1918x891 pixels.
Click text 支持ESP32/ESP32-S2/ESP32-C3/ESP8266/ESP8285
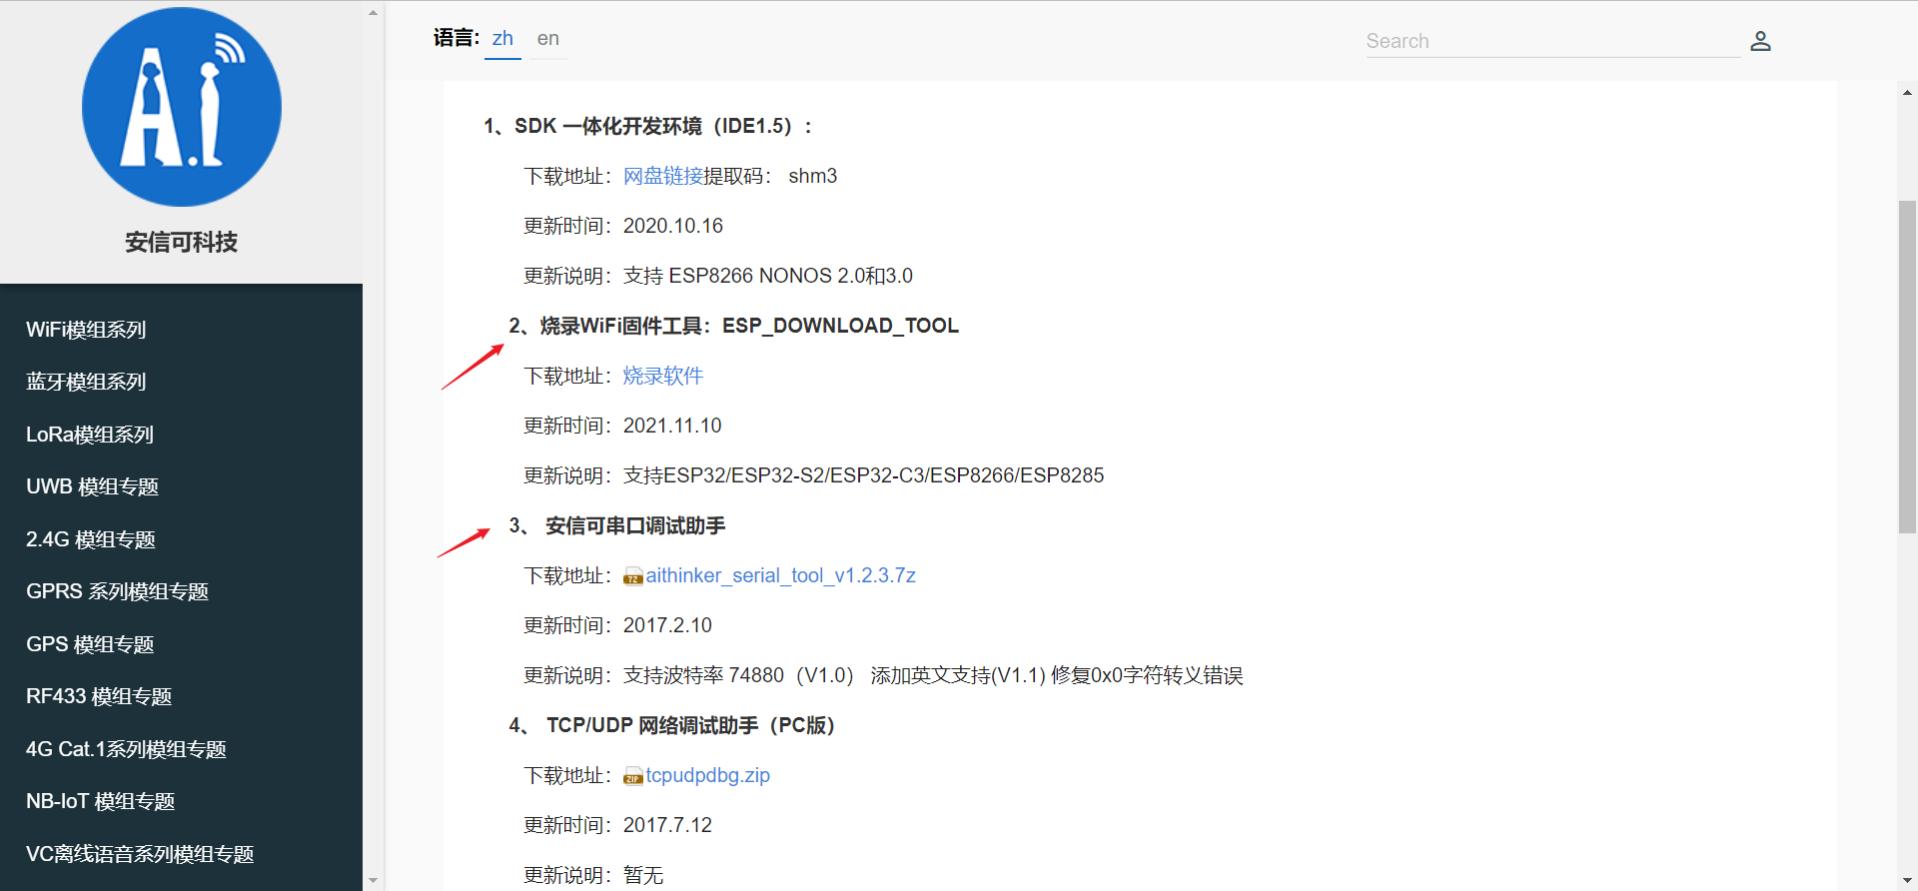click(864, 475)
